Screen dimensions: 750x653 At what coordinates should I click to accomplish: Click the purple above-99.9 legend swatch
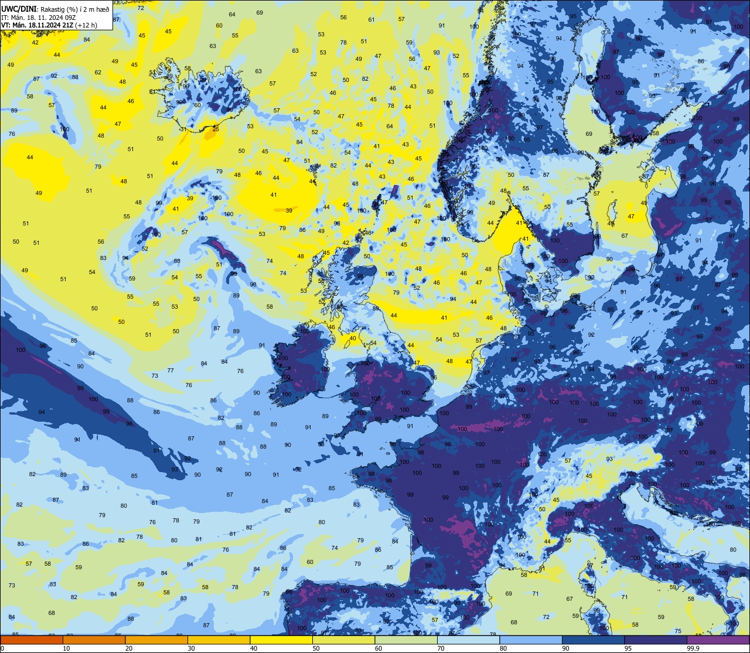(x=718, y=640)
